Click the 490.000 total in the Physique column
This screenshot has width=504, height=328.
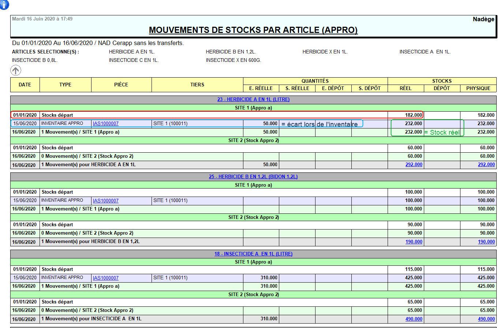point(486,319)
